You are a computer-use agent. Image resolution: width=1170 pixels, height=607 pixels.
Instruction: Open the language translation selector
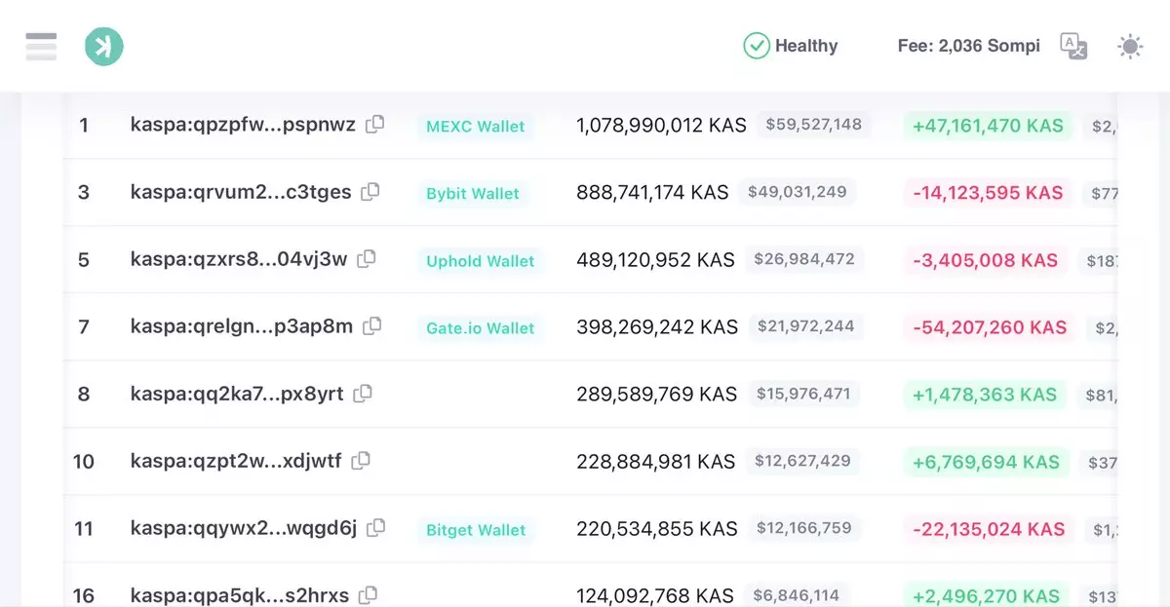point(1073,46)
